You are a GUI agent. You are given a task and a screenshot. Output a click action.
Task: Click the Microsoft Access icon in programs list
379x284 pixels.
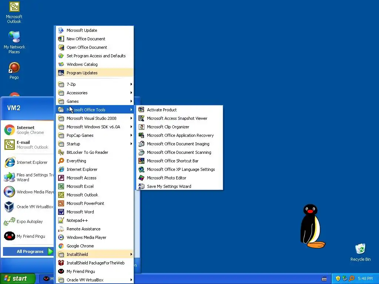point(61,178)
